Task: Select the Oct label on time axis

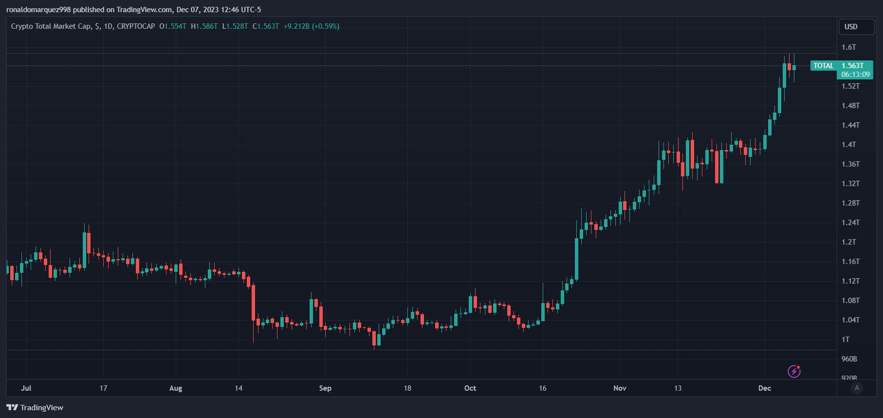Action: point(470,388)
